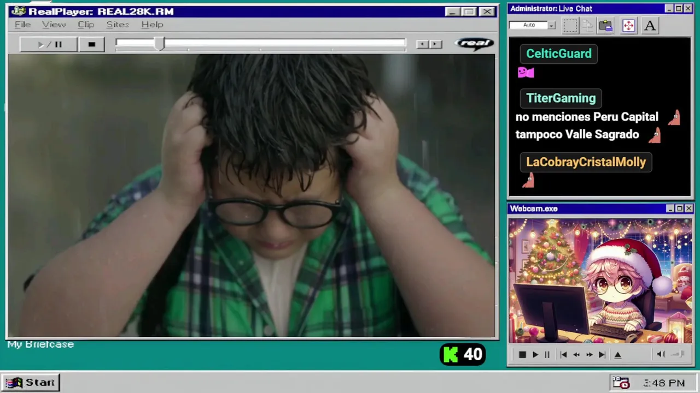Click the LaCobrayCristalMolly username in chat
This screenshot has width=700, height=393.
586,162
